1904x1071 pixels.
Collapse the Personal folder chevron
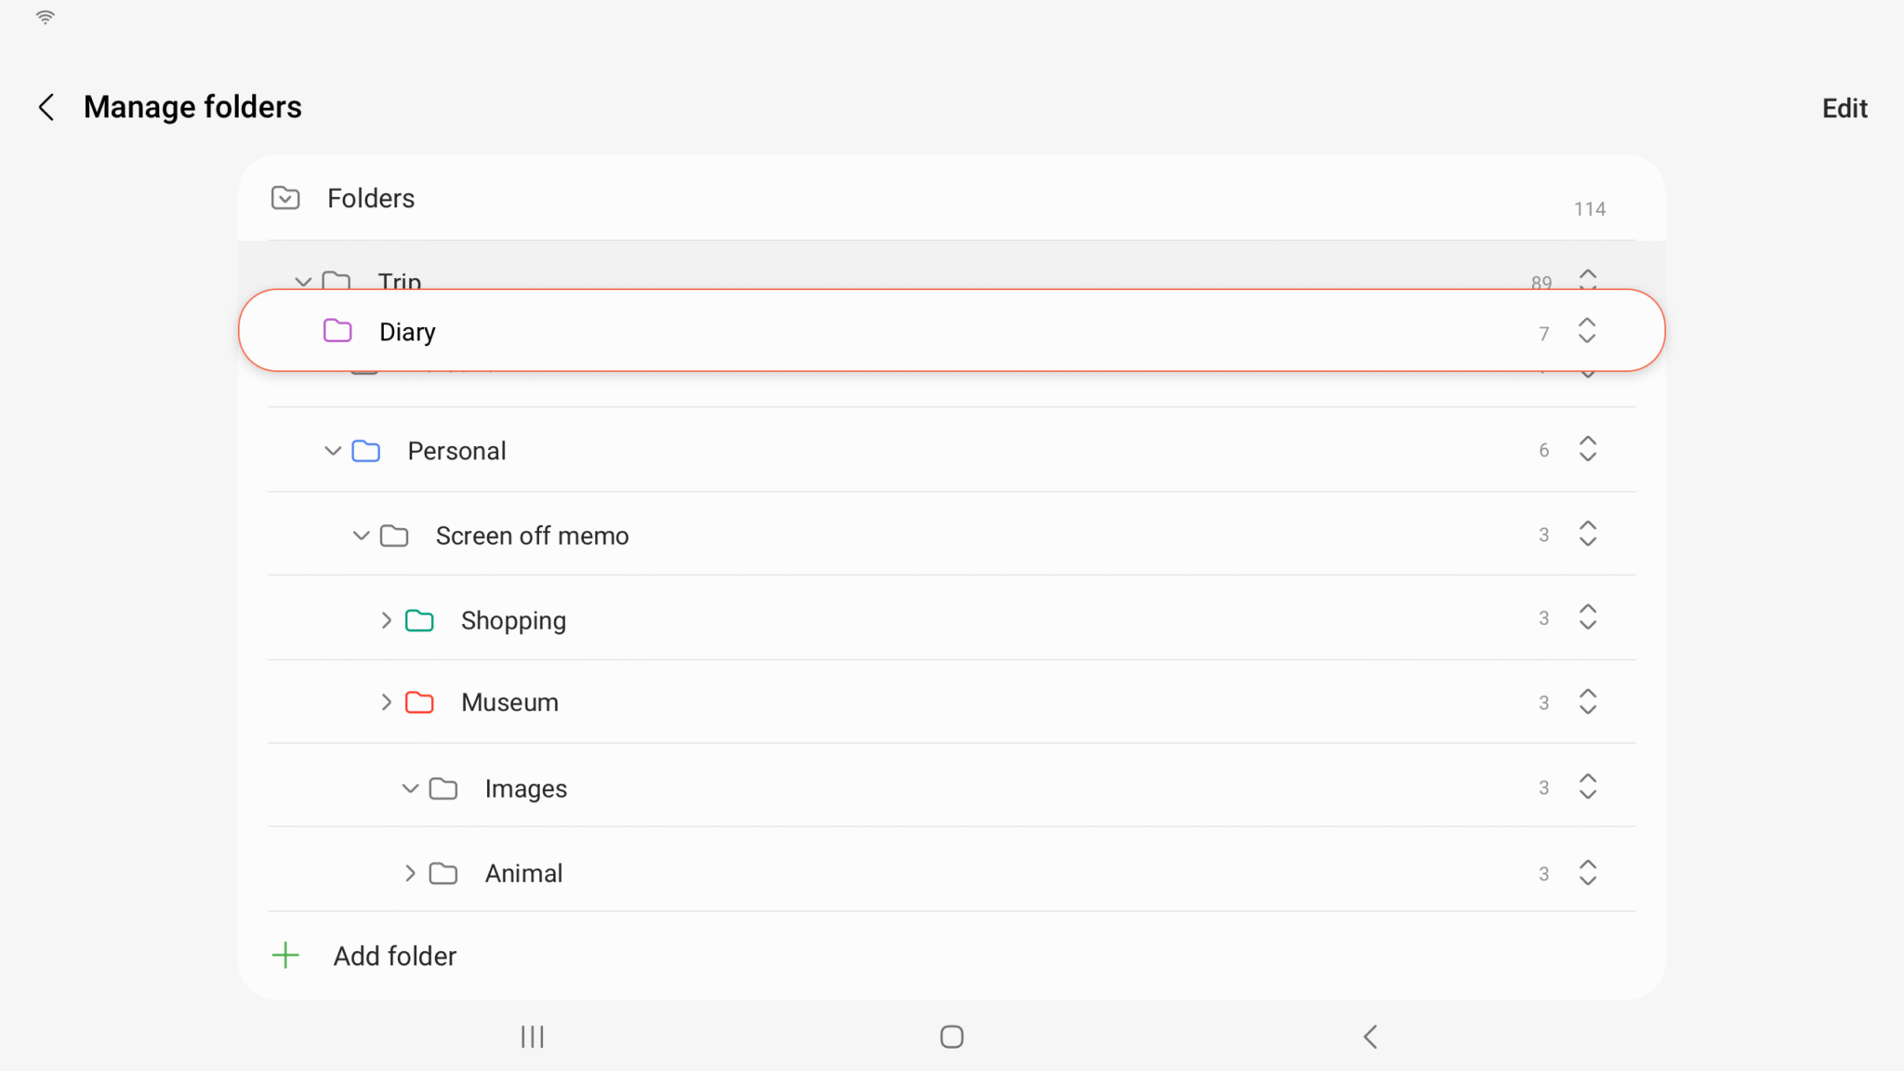coord(333,451)
